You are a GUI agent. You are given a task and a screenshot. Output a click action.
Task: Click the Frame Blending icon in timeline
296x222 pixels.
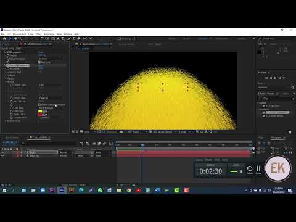[x=99, y=144]
